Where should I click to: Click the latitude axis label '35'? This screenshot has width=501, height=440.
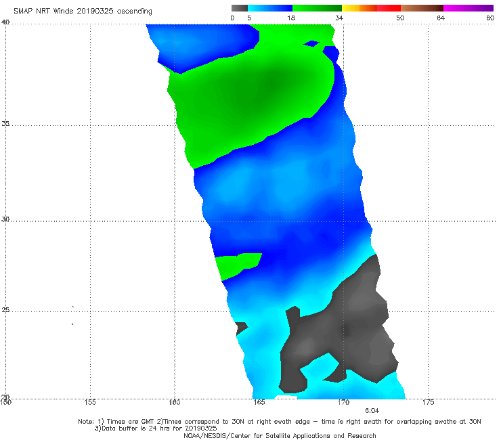tap(5, 123)
